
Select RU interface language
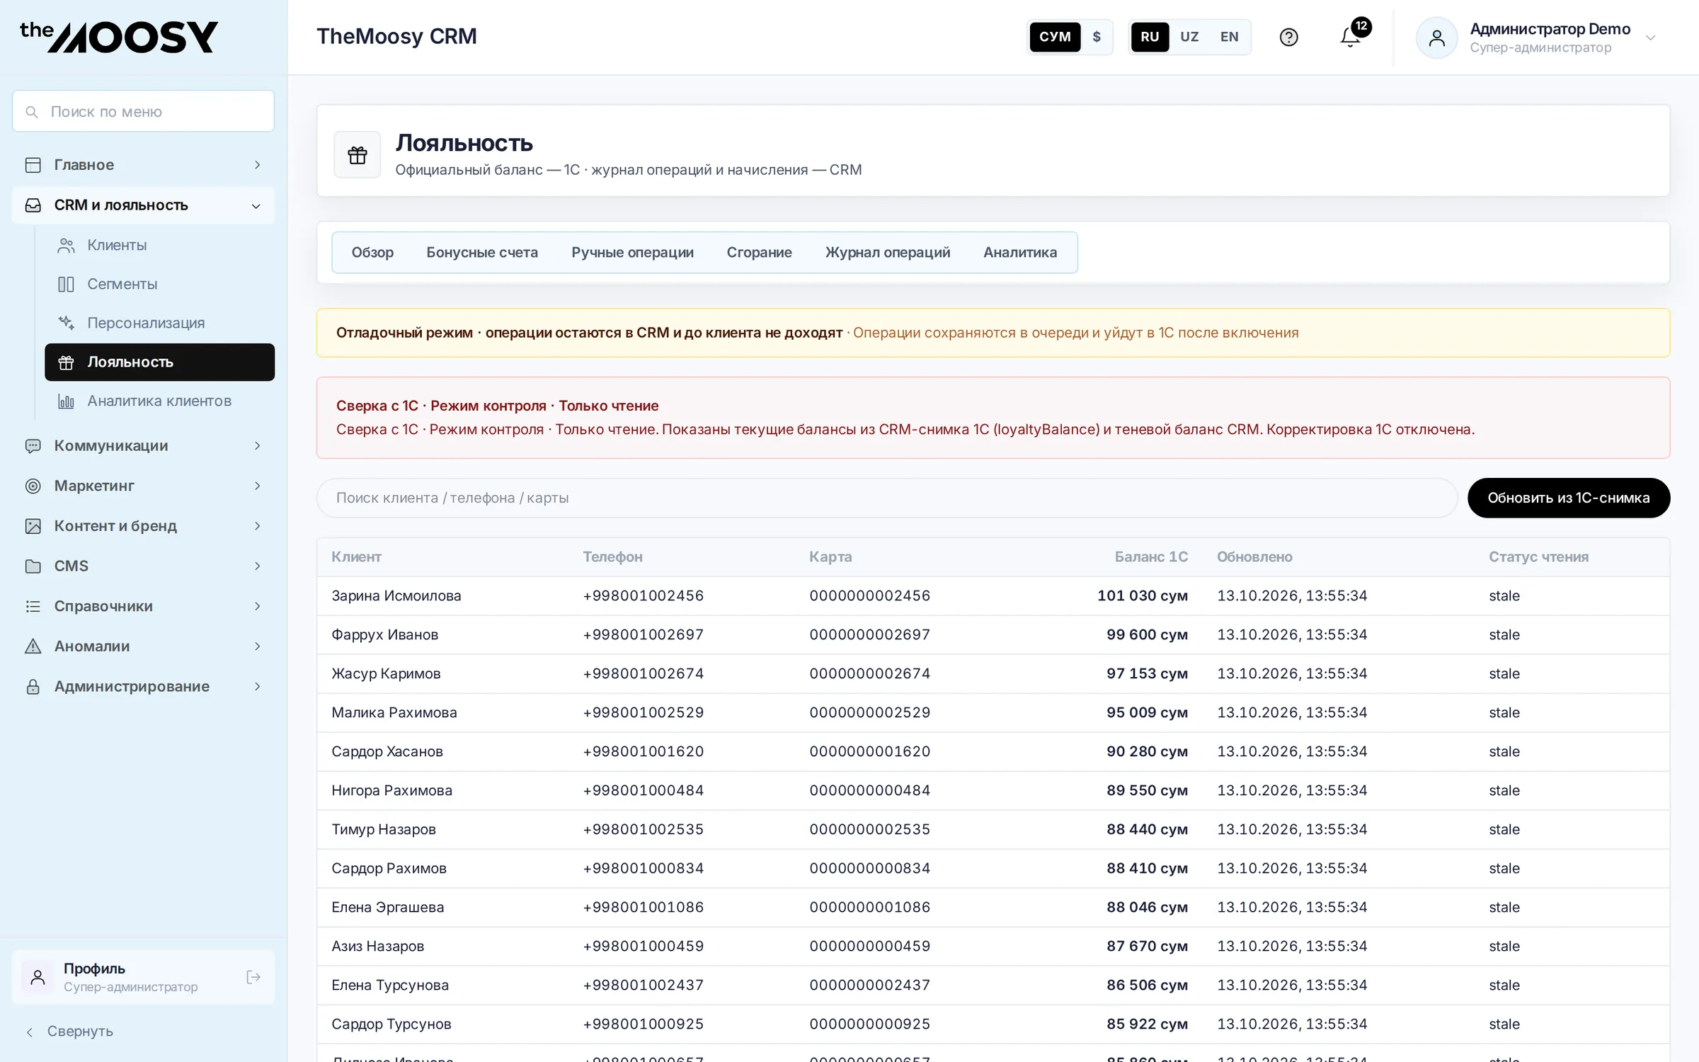[x=1150, y=37]
